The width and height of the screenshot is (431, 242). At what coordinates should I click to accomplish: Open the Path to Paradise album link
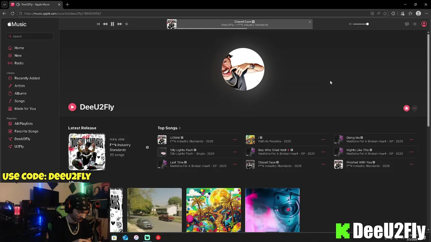pyautogui.click(x=270, y=142)
